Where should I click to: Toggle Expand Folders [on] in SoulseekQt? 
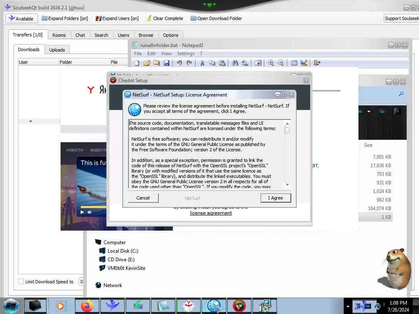coord(65,18)
